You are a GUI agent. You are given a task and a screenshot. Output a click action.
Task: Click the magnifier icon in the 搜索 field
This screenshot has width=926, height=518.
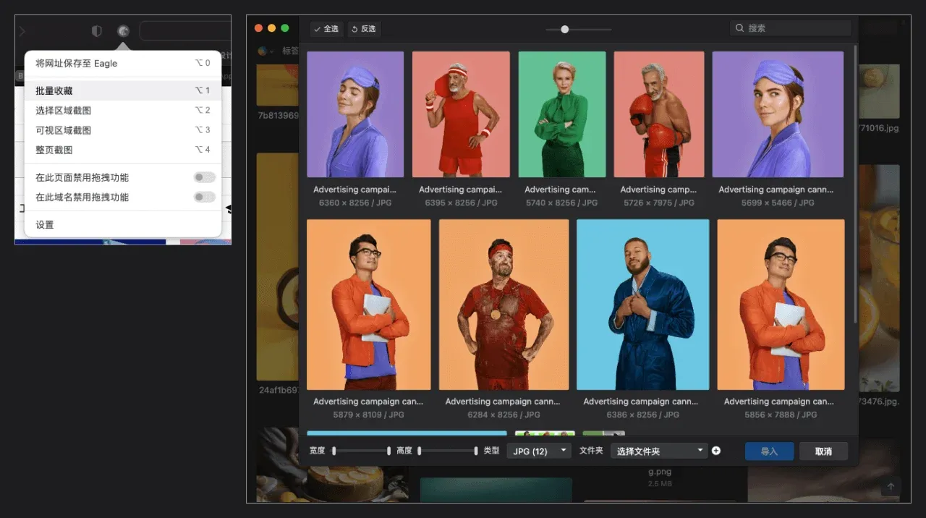tap(739, 28)
